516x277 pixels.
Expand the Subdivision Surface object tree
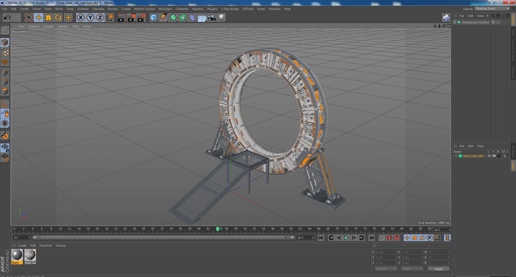click(455, 22)
